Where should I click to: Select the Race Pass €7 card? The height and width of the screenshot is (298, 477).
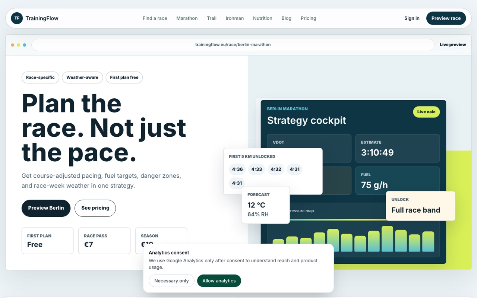point(104,241)
